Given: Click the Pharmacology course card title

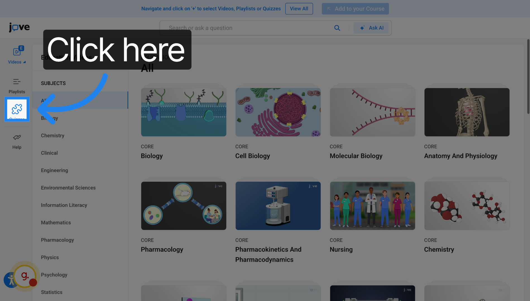Looking at the screenshot, I should click(162, 250).
